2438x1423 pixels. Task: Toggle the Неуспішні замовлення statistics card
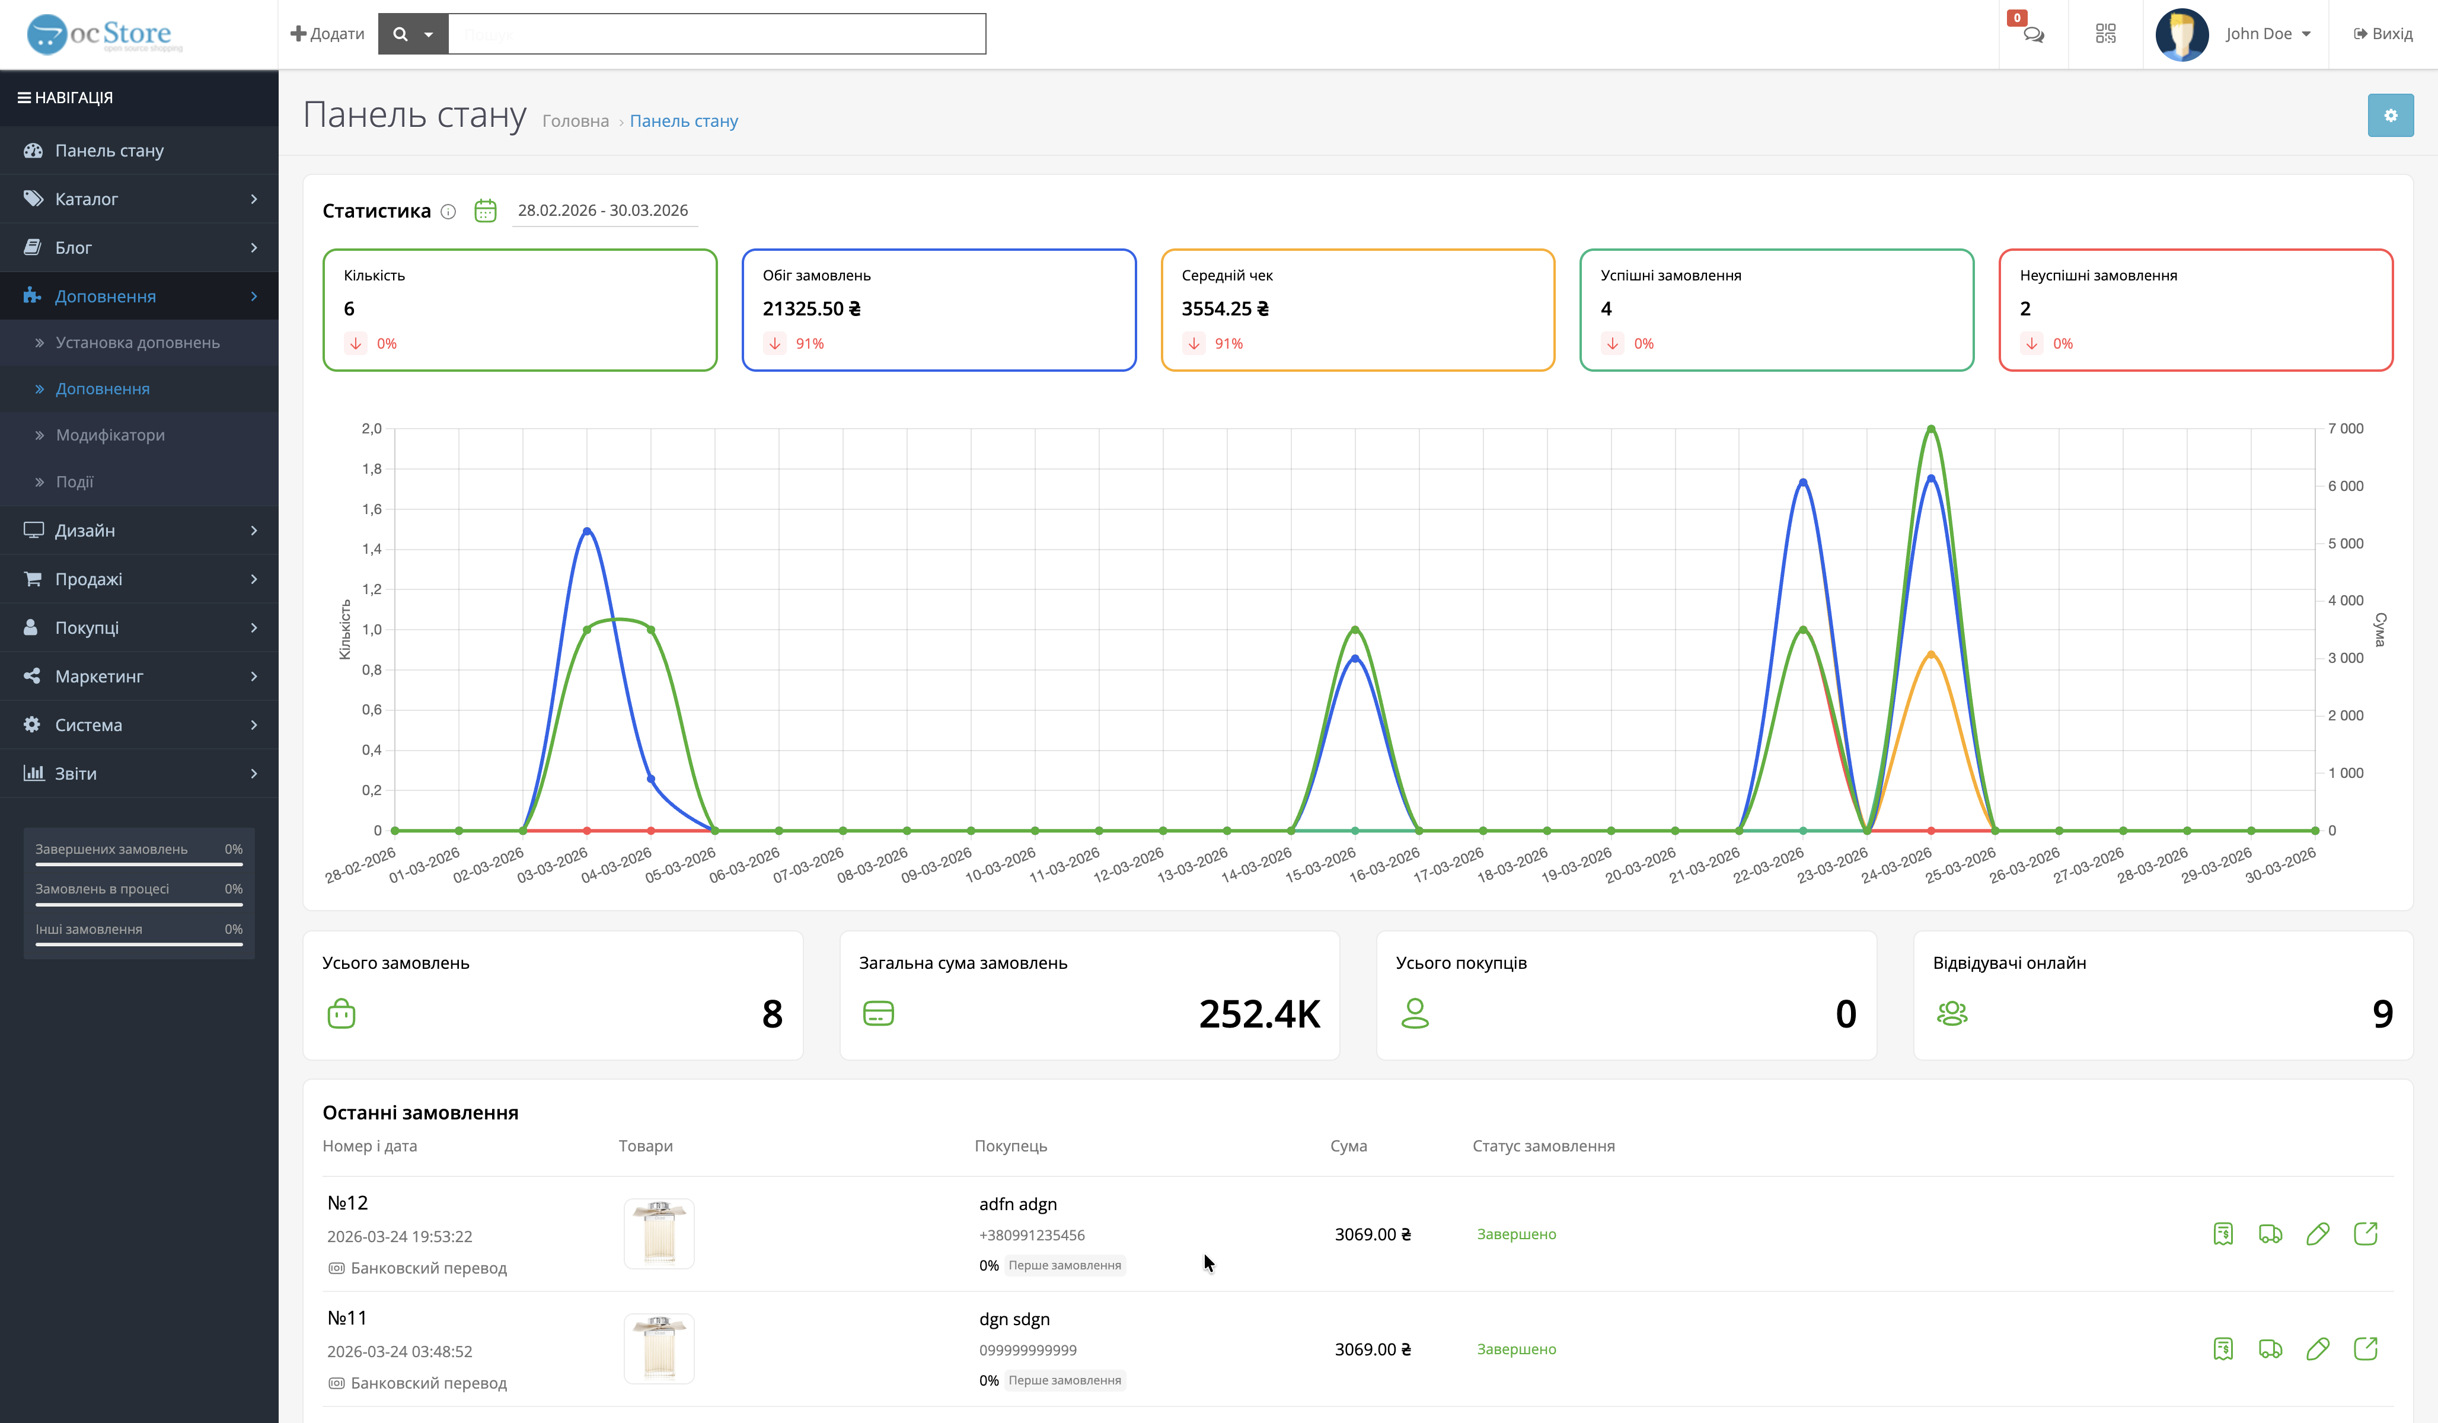tap(2195, 310)
